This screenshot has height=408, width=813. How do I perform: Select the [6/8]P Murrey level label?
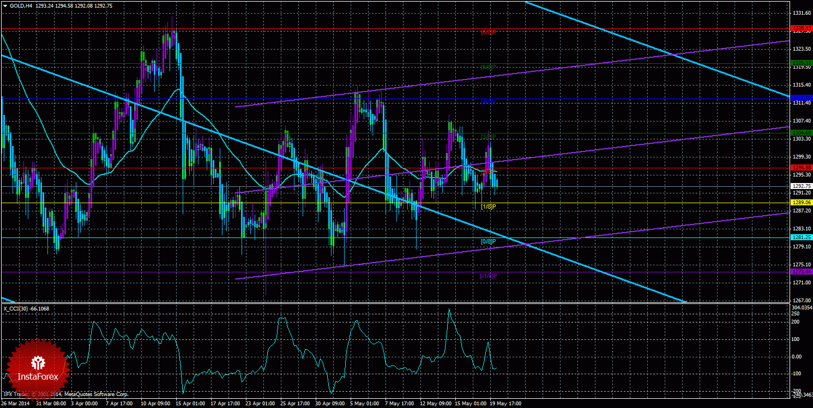[488, 32]
